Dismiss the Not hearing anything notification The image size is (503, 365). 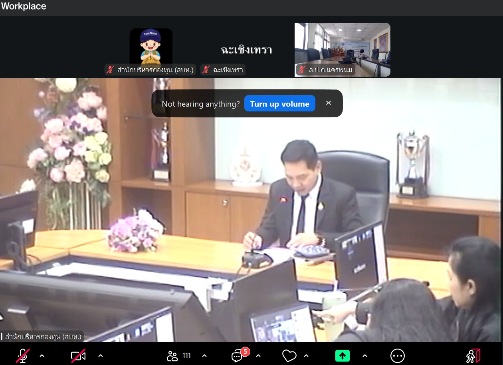tap(329, 103)
